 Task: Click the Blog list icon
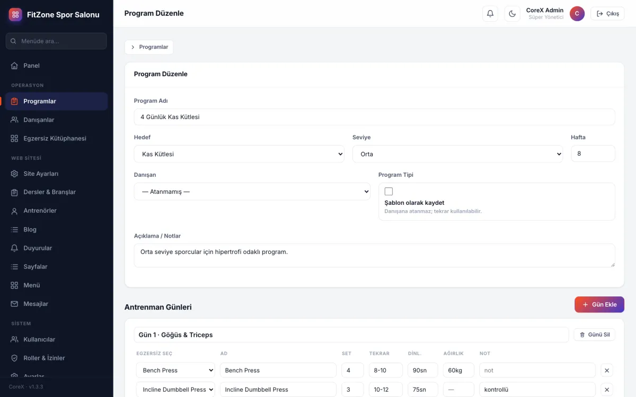click(x=14, y=229)
